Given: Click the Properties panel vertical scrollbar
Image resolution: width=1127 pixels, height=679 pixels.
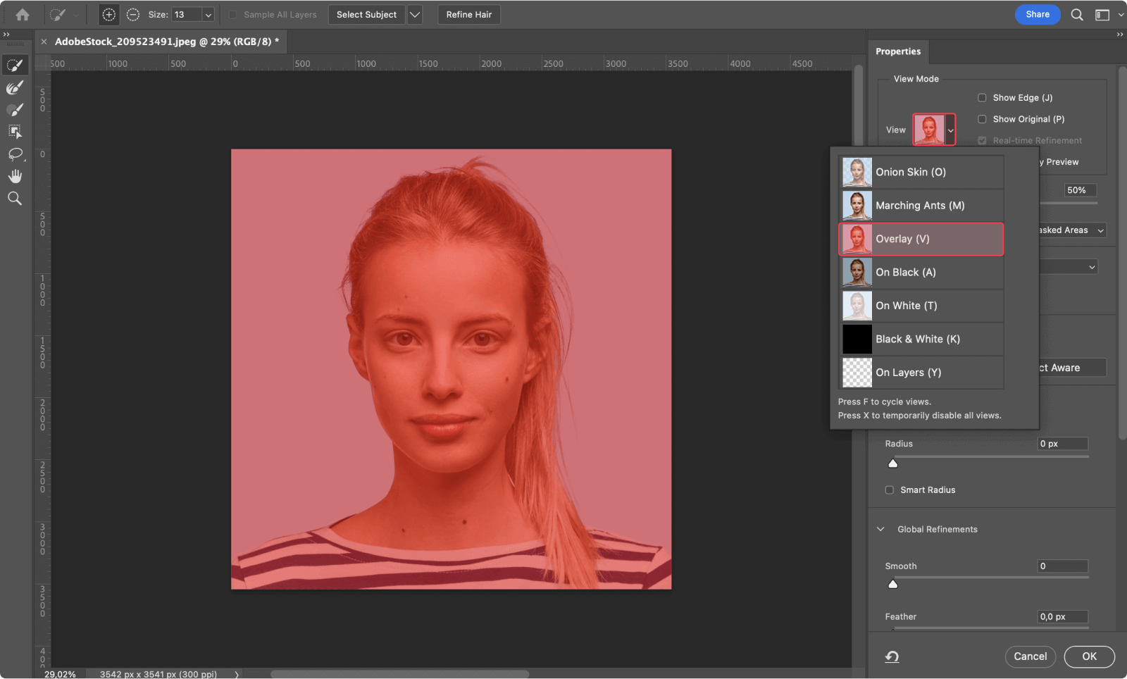Looking at the screenshot, I should [x=1122, y=254].
